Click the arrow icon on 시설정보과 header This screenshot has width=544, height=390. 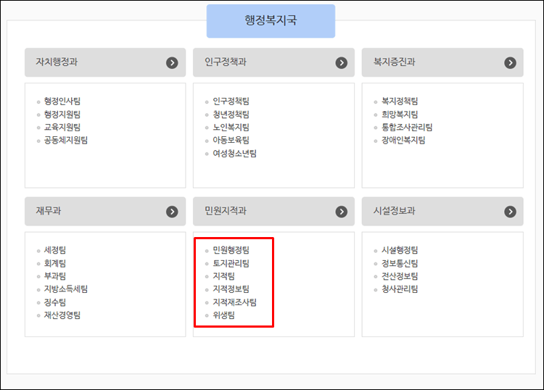pos(510,212)
